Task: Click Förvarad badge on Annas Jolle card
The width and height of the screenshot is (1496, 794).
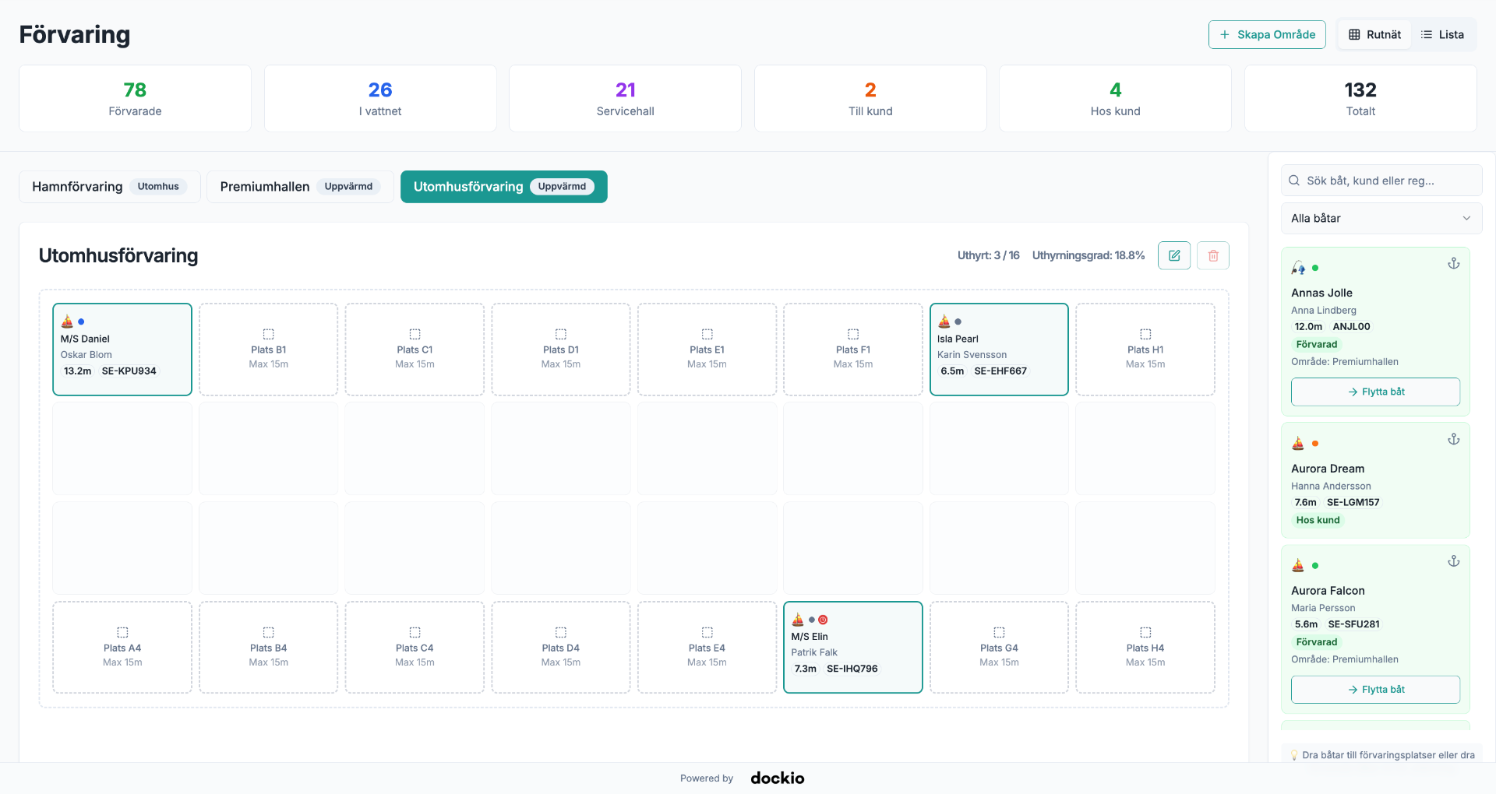Action: (x=1317, y=344)
